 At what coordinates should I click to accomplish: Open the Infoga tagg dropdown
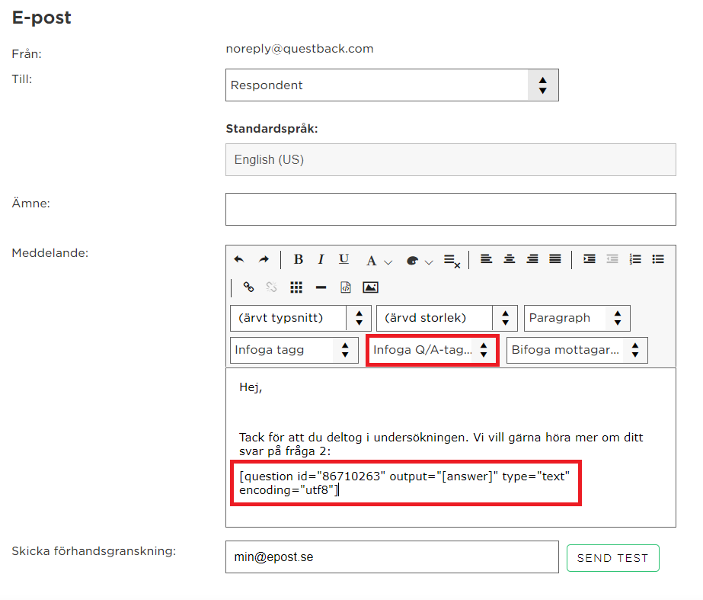pyautogui.click(x=294, y=350)
